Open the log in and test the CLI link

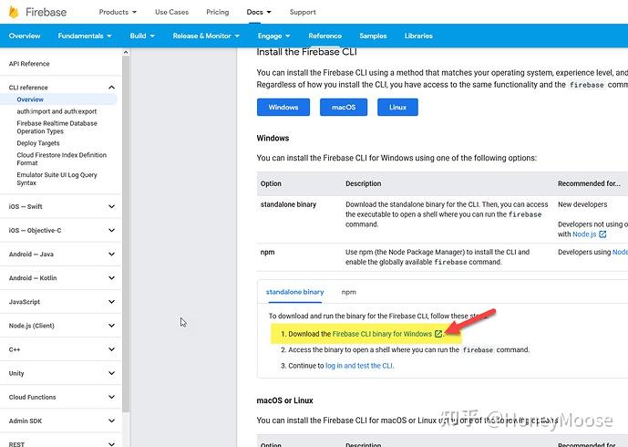[x=359, y=366]
